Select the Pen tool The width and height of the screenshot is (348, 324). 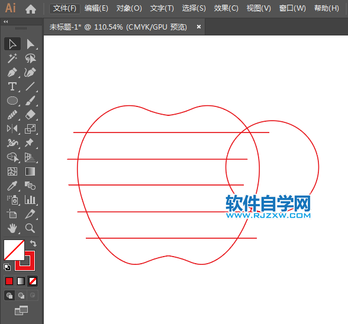pos(12,72)
